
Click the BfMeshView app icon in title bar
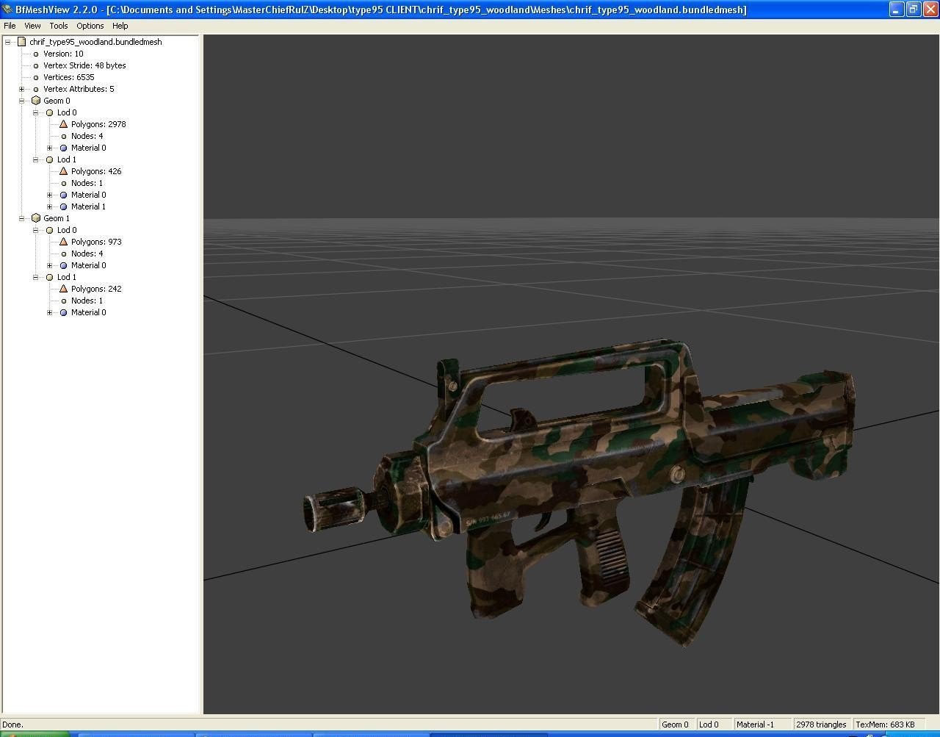point(7,10)
